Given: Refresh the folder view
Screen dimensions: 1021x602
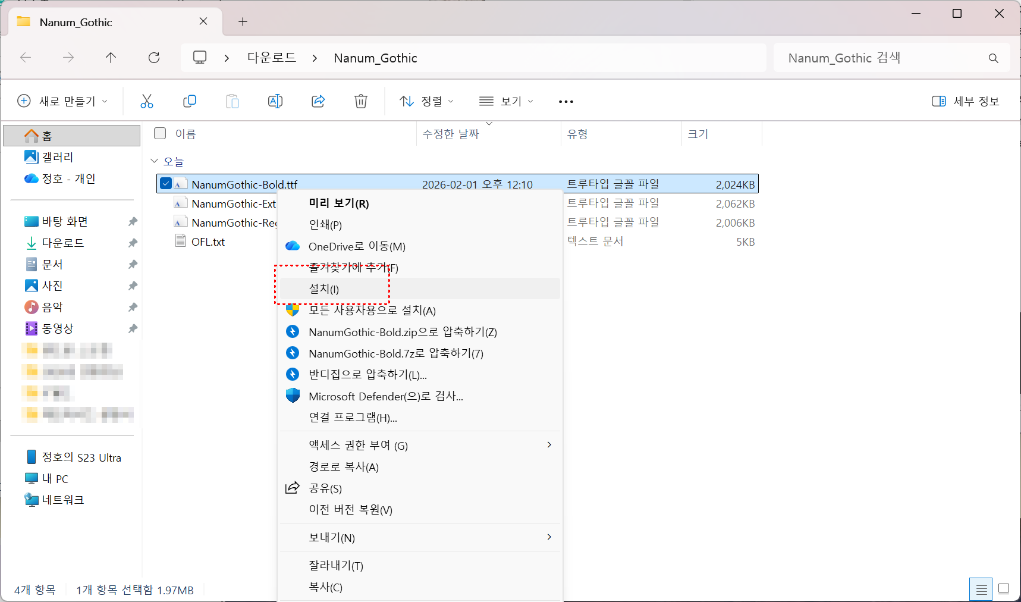Looking at the screenshot, I should (x=154, y=58).
